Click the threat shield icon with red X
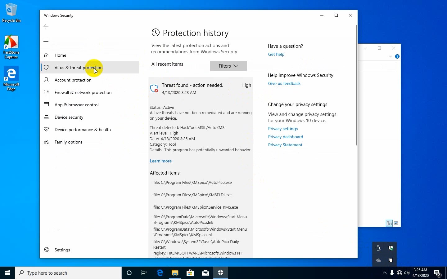 pos(154,89)
